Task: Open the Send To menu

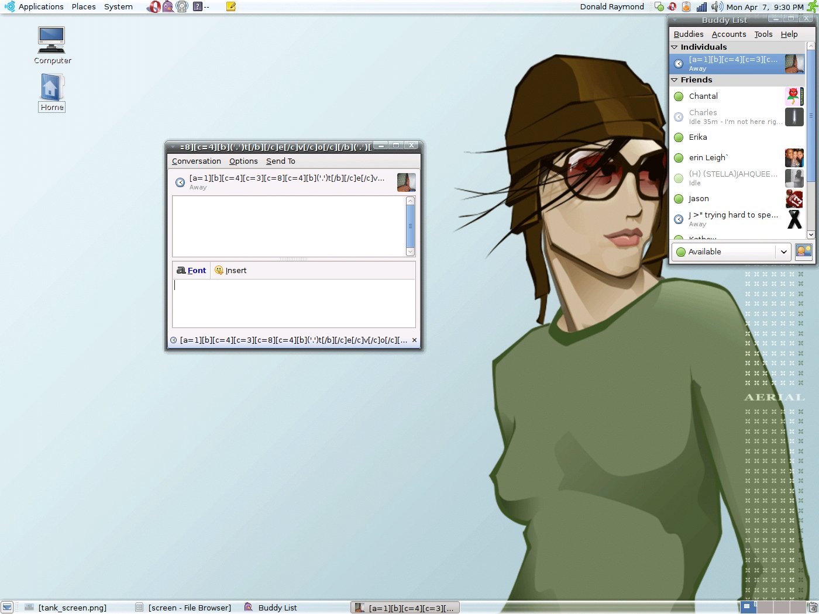Action: tap(280, 161)
